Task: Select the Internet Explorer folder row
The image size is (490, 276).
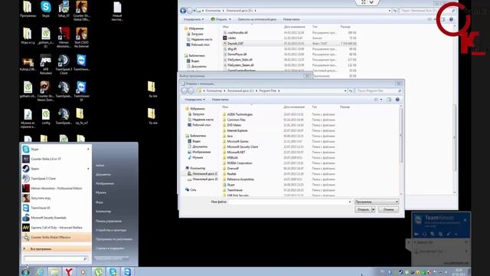Action: [x=279, y=130]
